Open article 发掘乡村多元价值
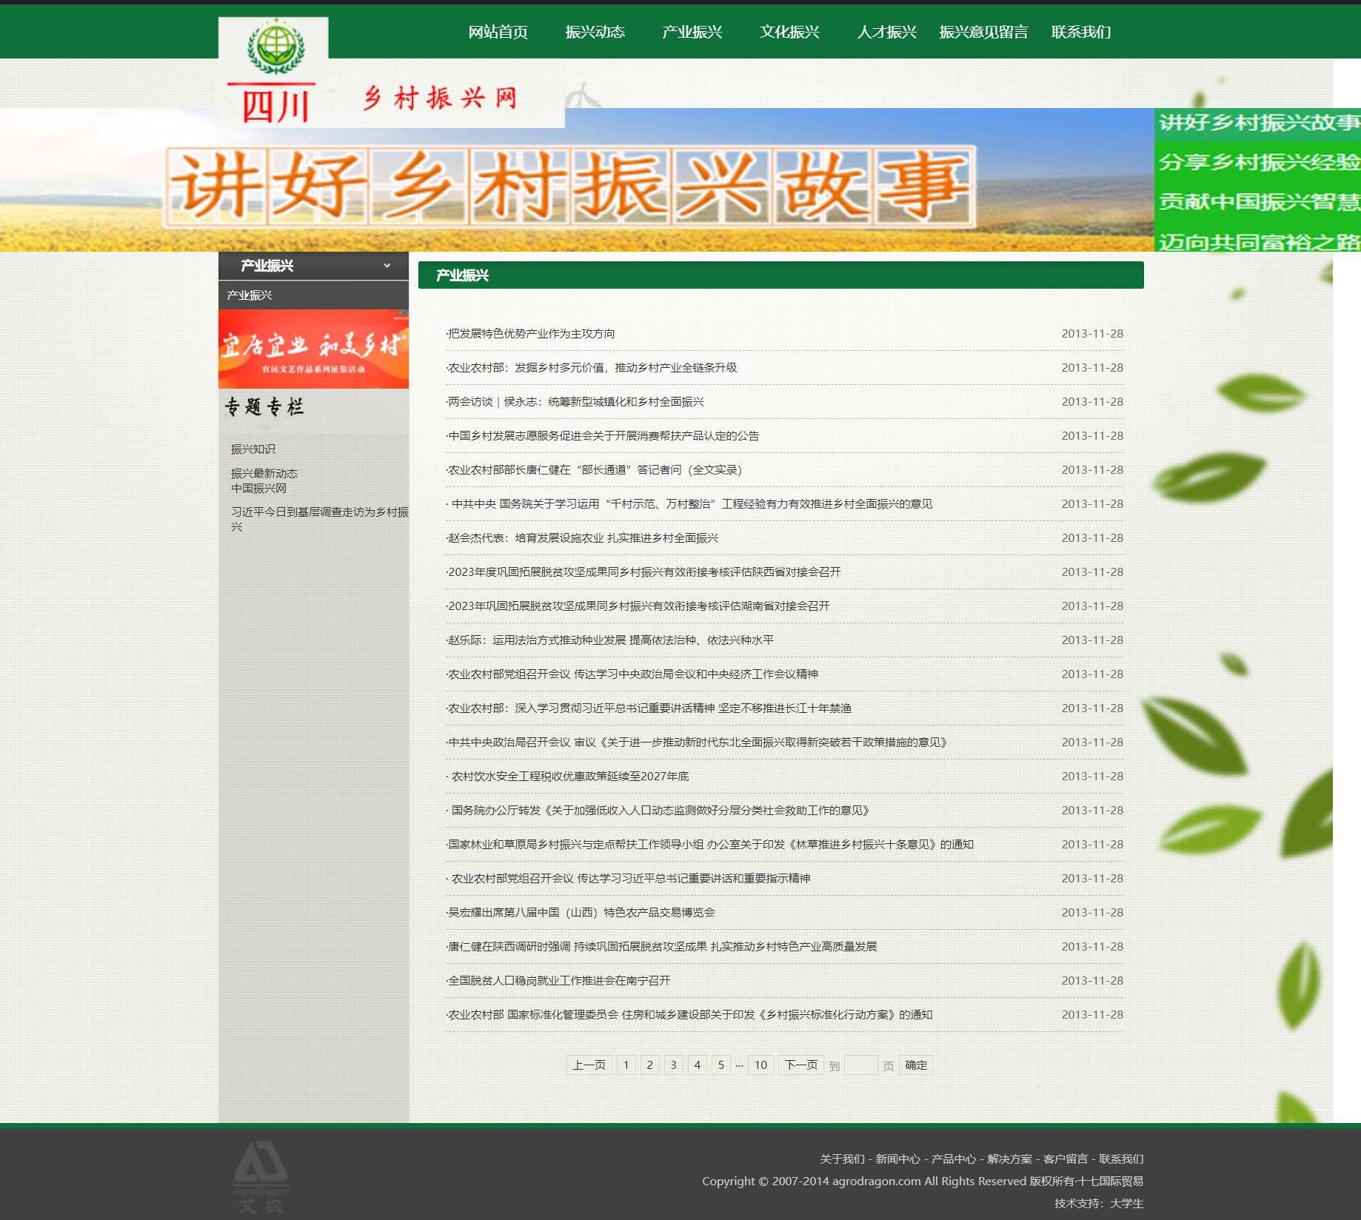 coord(592,368)
